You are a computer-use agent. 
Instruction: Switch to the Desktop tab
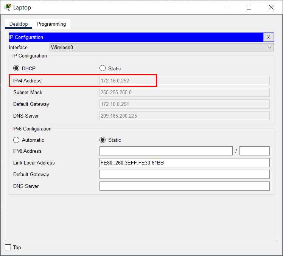point(19,24)
